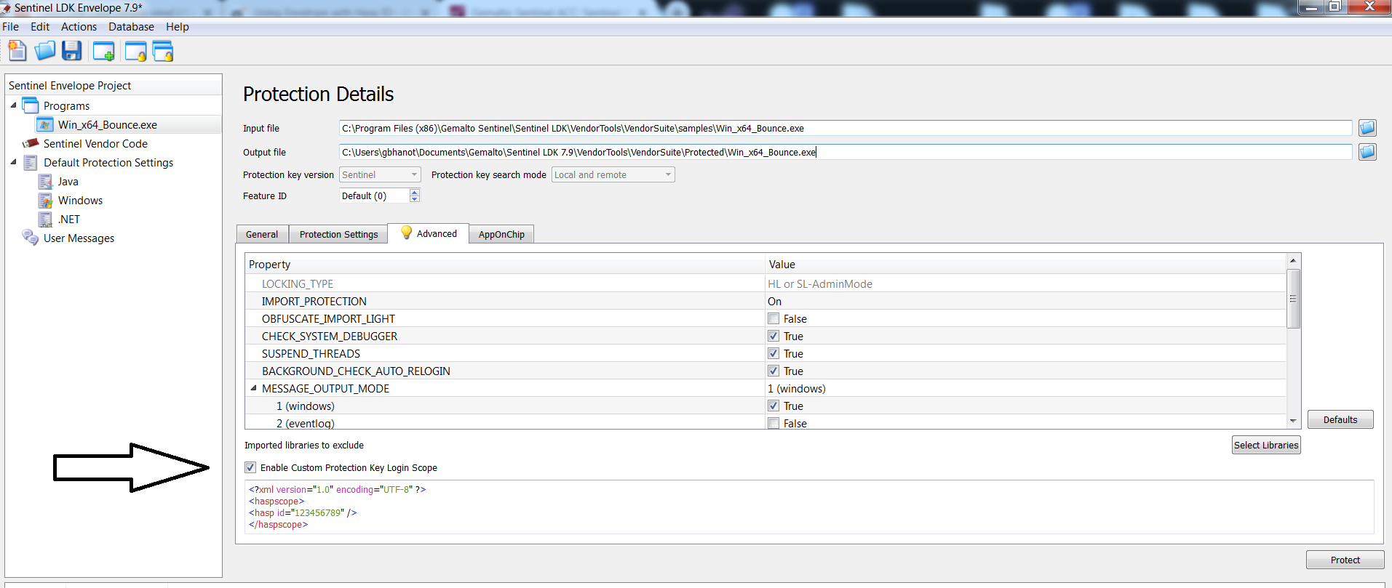Click IMPORT_PROTECTION value 'On'
The height and width of the screenshot is (588, 1392).
click(x=774, y=301)
